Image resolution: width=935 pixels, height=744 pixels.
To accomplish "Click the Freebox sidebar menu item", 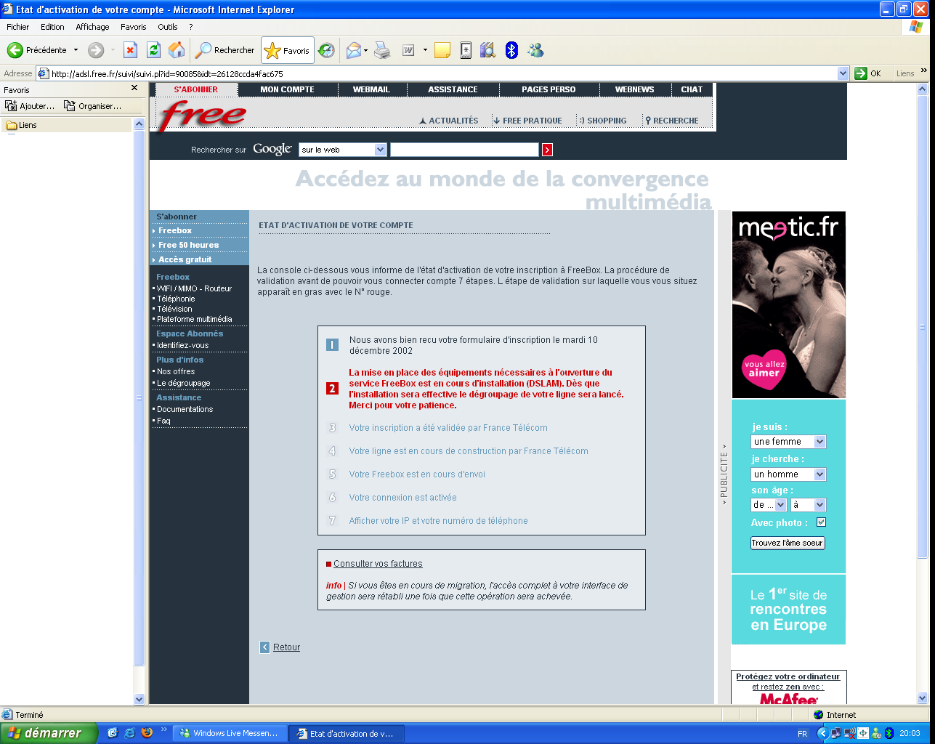I will tap(174, 230).
